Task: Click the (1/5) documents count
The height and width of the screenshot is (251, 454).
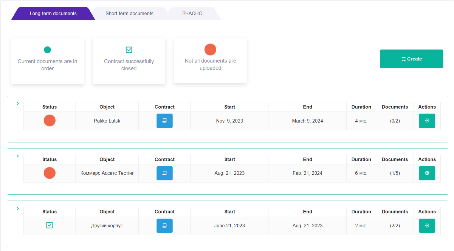Action: click(395, 173)
